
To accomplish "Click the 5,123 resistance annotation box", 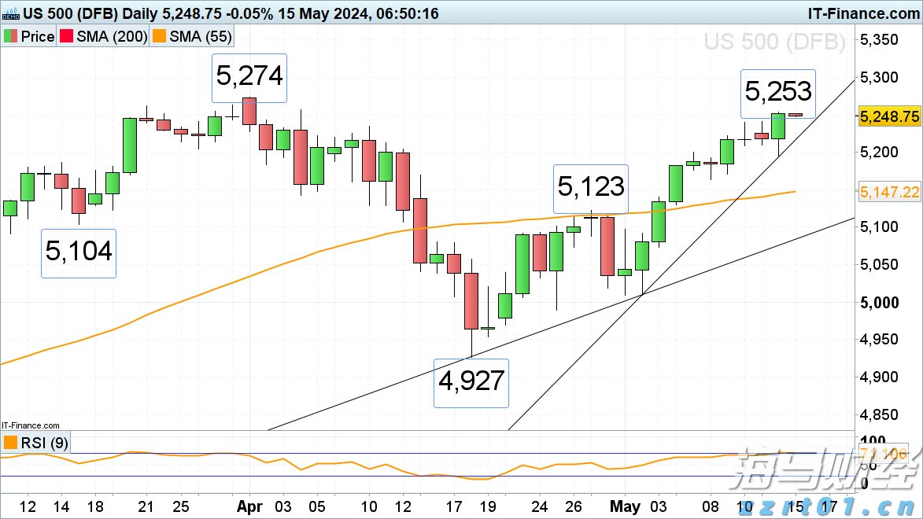I will point(590,188).
